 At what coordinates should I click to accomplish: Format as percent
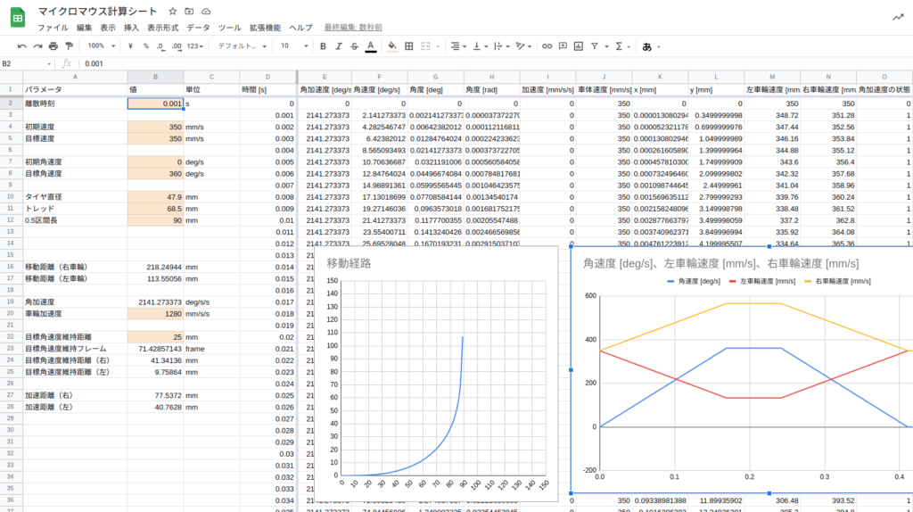tap(145, 46)
